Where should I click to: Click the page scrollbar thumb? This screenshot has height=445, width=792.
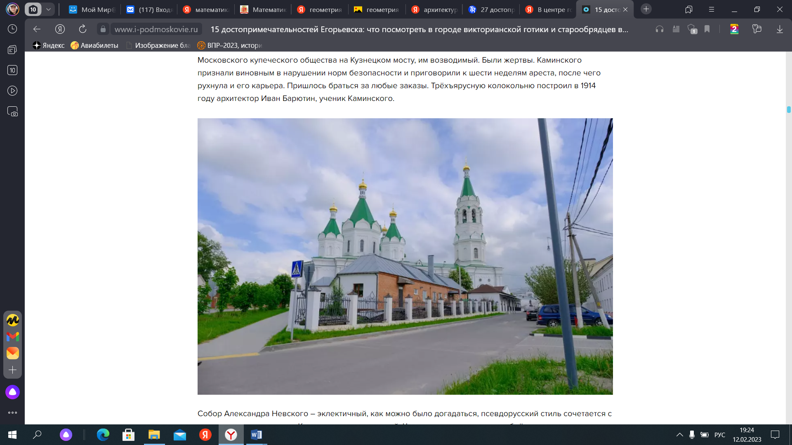coord(789,110)
